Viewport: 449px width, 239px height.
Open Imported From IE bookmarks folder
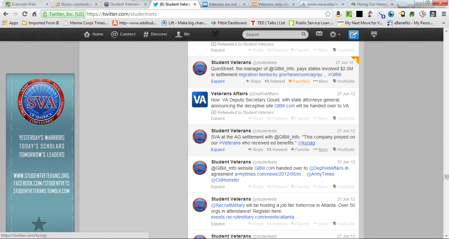point(41,23)
